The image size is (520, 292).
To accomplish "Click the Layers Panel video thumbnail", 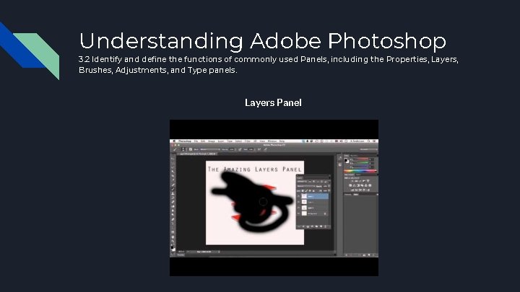I will click(x=274, y=198).
